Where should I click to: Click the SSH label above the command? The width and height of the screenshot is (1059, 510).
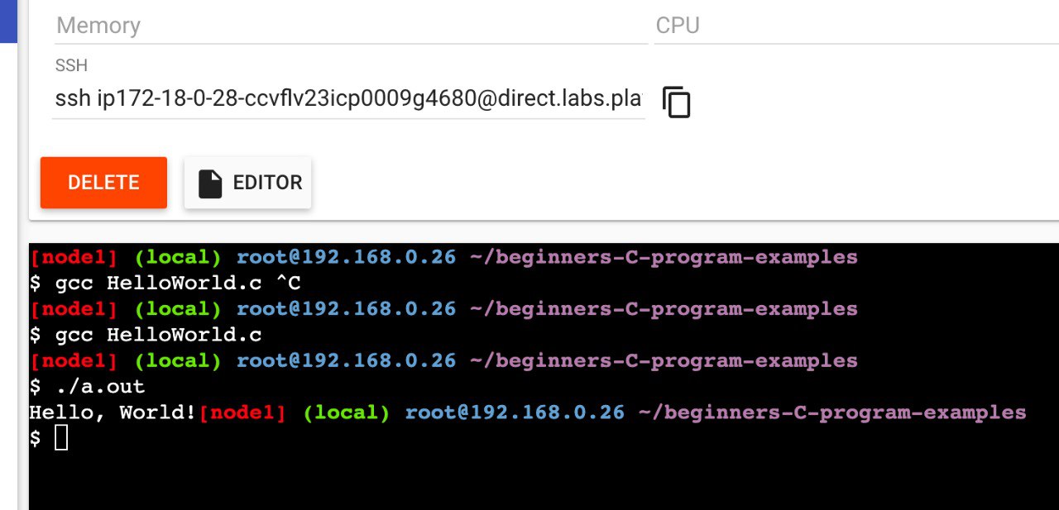point(71,65)
